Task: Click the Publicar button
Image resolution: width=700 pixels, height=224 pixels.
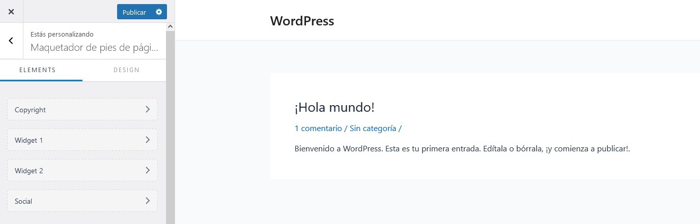Action: click(134, 12)
